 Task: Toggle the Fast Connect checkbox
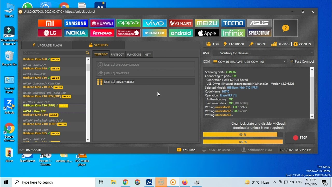[292, 62]
